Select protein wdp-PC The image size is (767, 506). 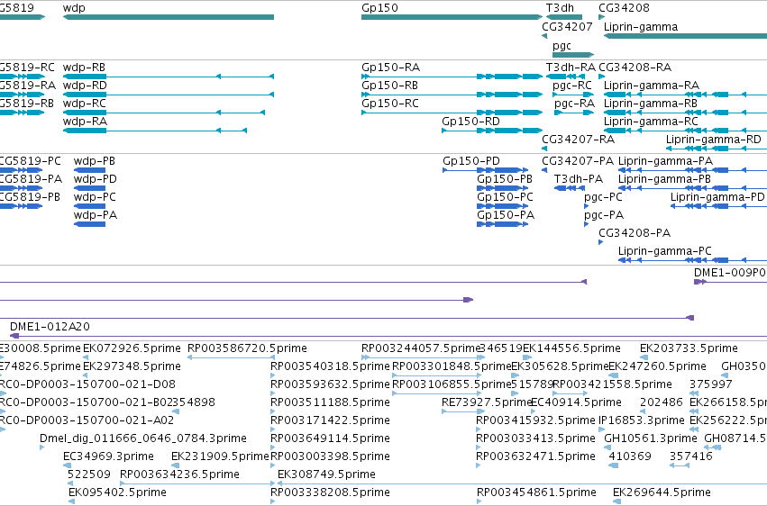point(89,206)
